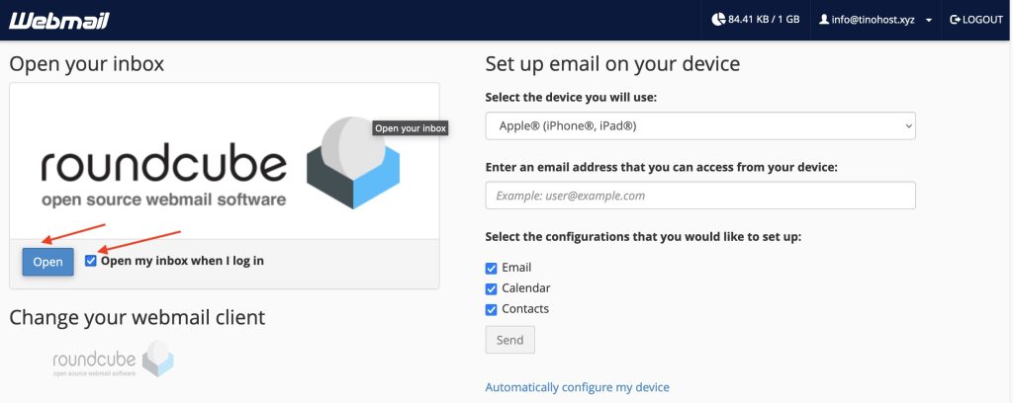Uncheck the Contacts configuration checkbox
Image resolution: width=1013 pixels, height=403 pixels.
click(492, 309)
